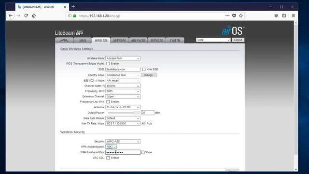The width and height of the screenshot is (309, 174).
Task: Expand the Extension Channel dropdown
Action: 123,97
